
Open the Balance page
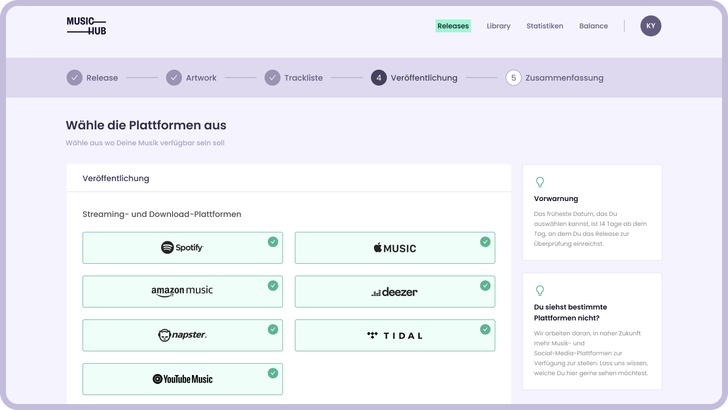point(594,26)
